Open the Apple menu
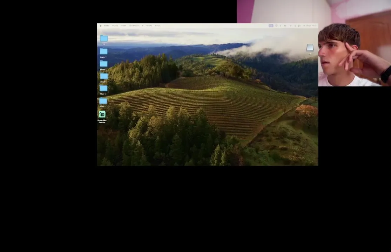This screenshot has width=391, height=252. point(101,26)
